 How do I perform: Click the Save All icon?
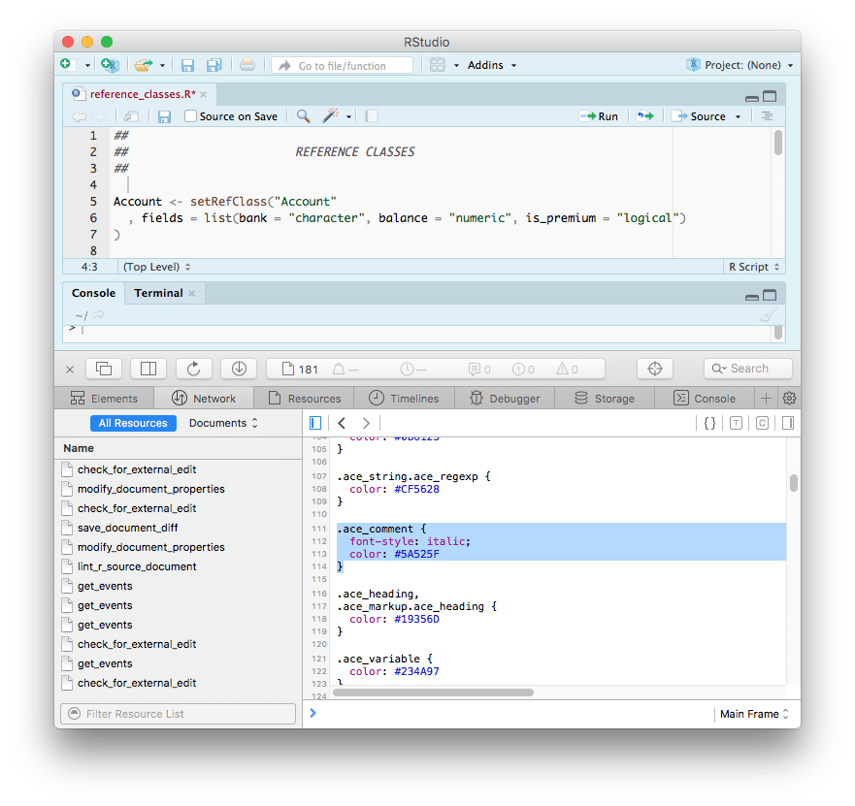pyautogui.click(x=214, y=65)
